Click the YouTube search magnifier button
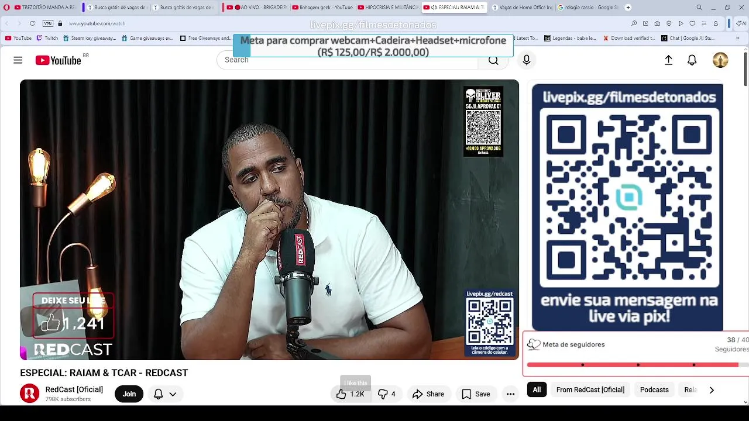The width and height of the screenshot is (749, 421). pos(493,60)
